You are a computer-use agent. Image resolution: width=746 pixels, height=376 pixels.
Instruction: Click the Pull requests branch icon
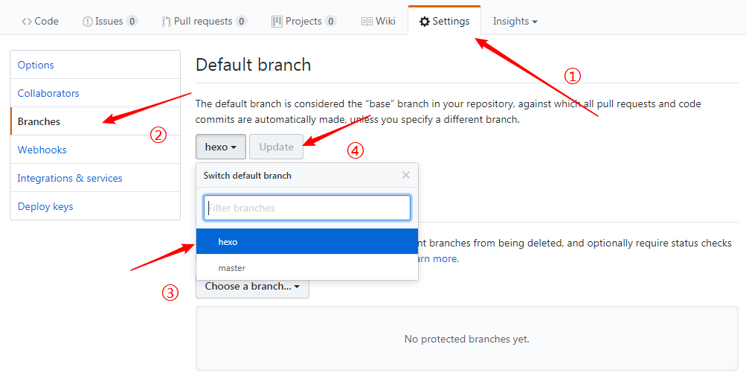(x=167, y=22)
